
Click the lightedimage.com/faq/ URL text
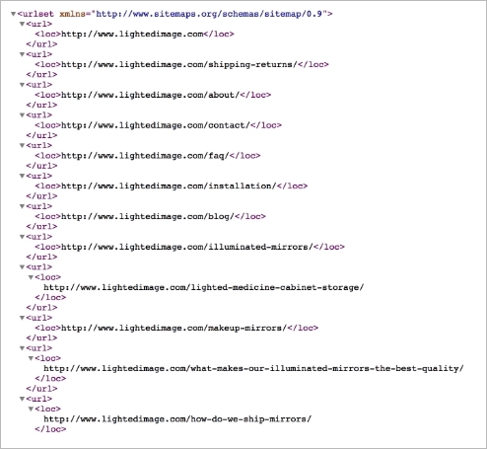coord(145,156)
